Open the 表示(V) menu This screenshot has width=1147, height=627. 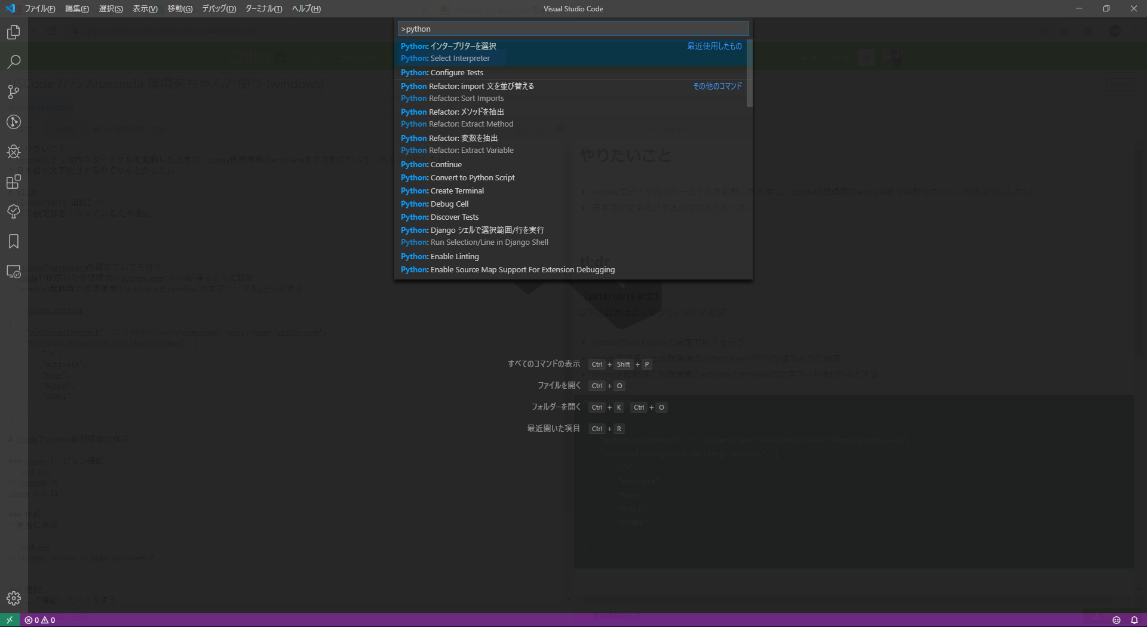click(x=145, y=8)
